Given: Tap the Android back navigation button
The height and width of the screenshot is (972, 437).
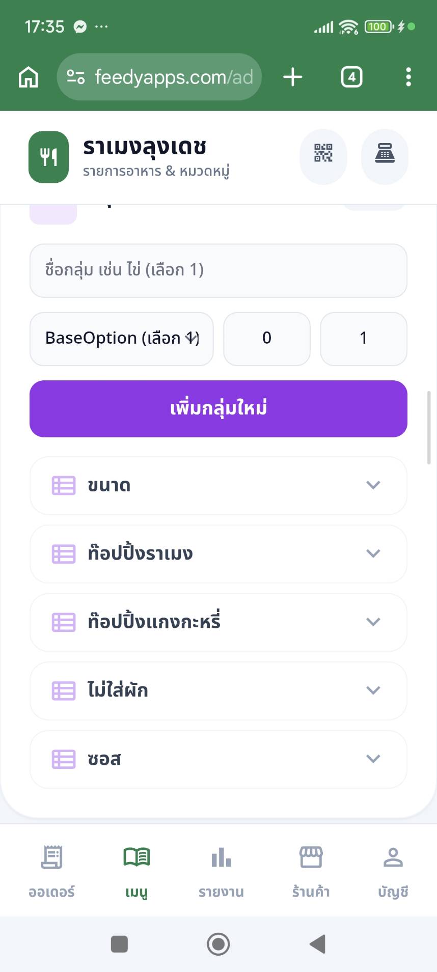Looking at the screenshot, I should [x=318, y=944].
